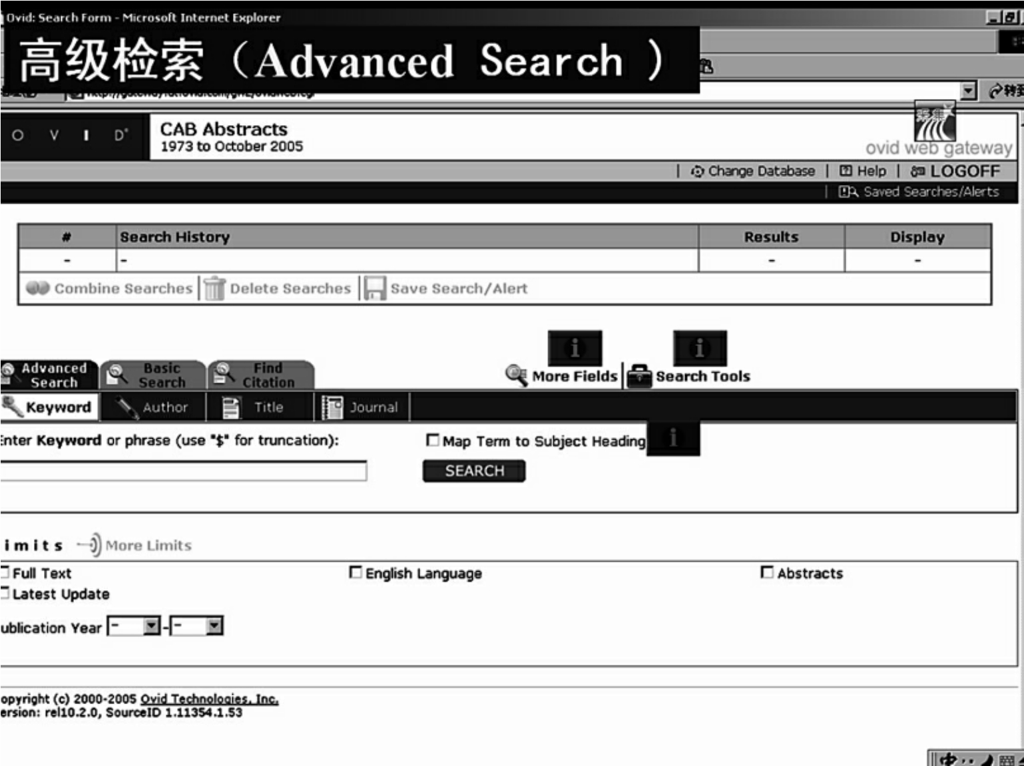Switch to the Advanced Search tab

click(x=49, y=375)
